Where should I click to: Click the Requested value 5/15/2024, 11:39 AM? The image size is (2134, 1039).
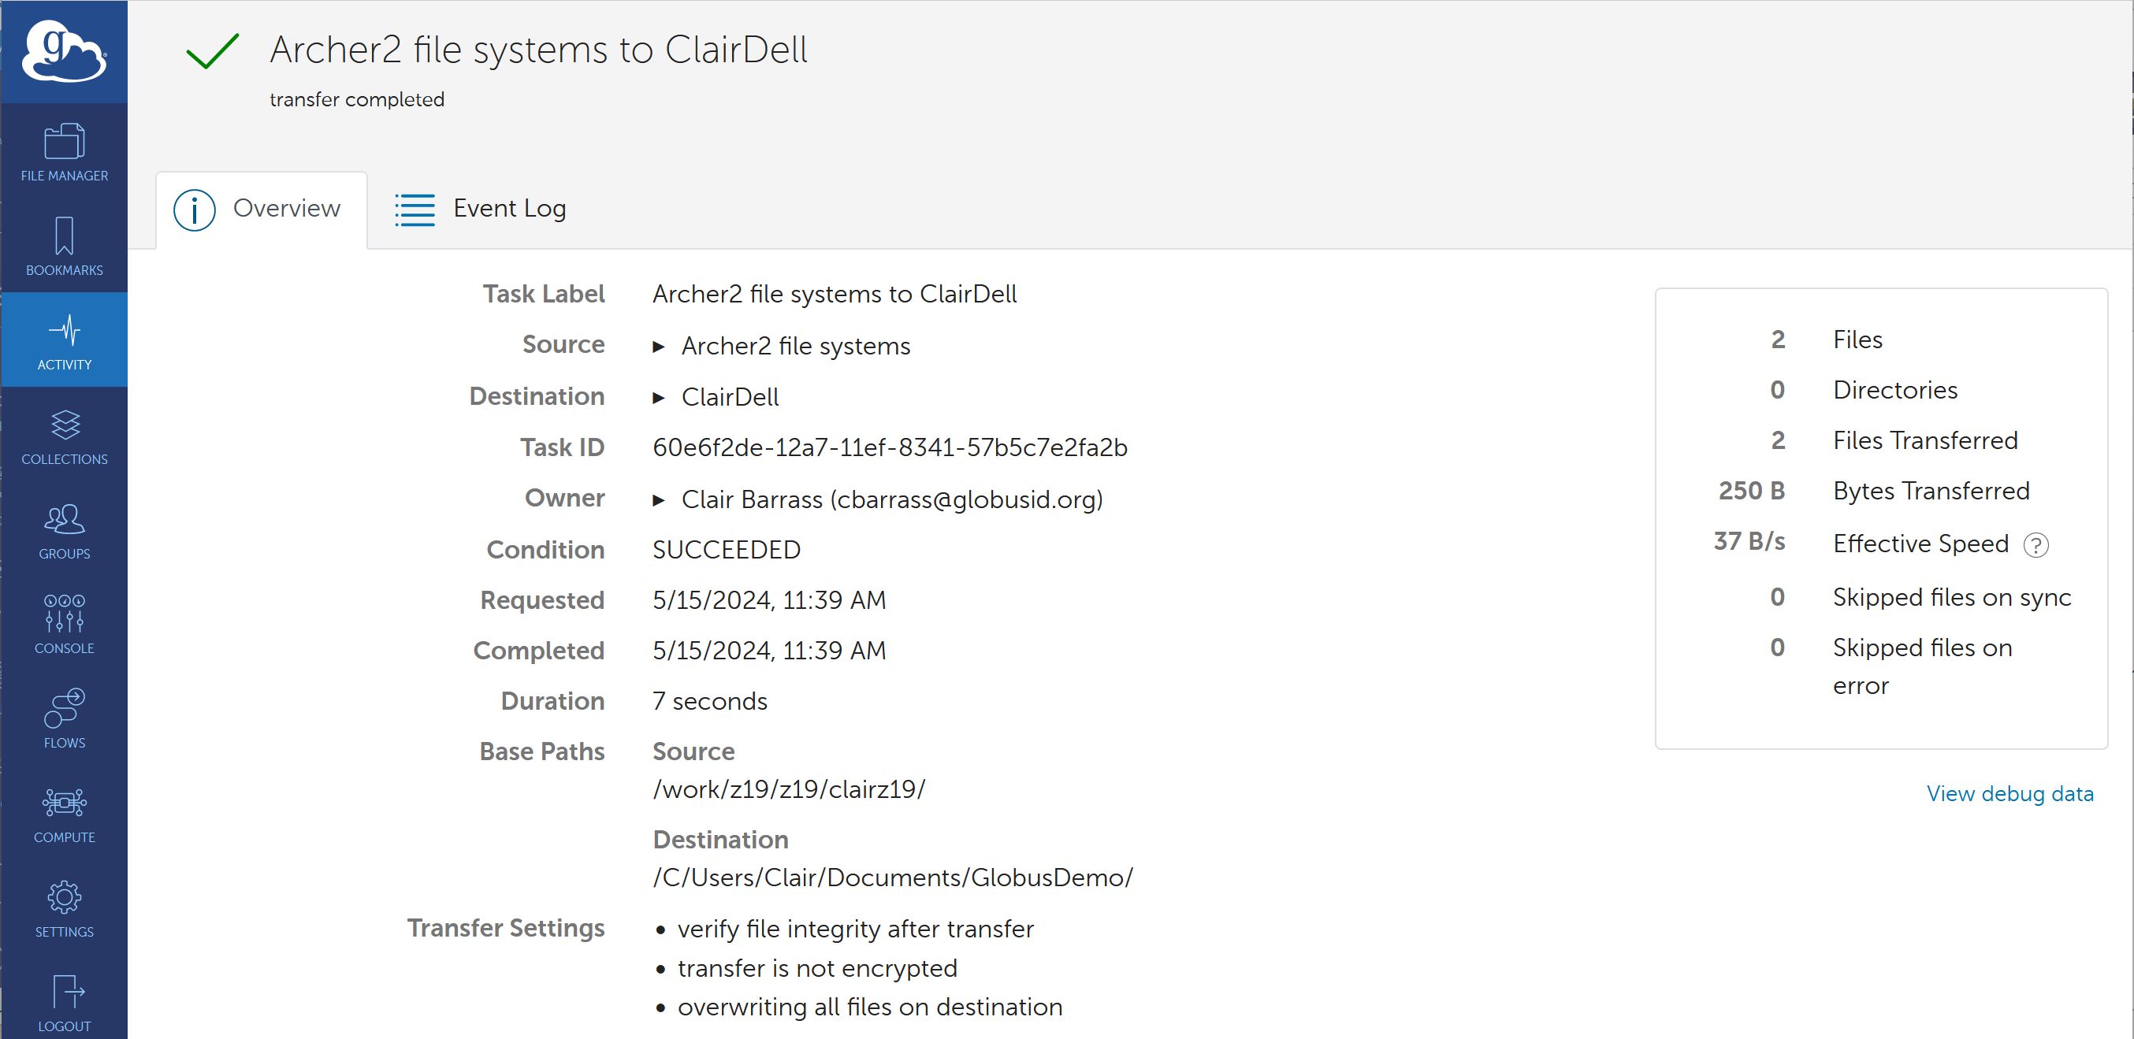tap(770, 600)
